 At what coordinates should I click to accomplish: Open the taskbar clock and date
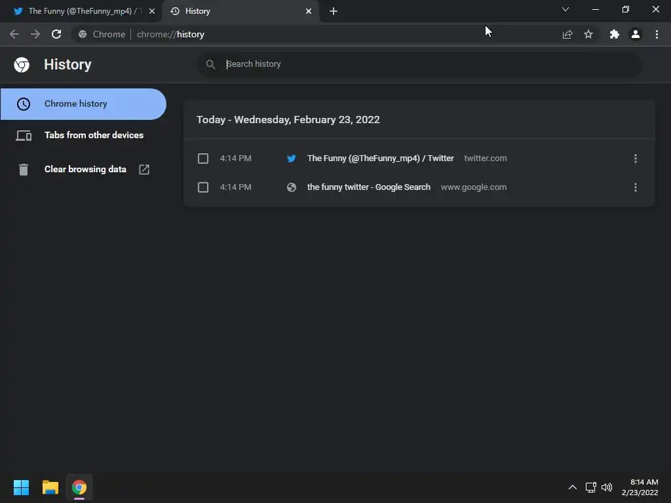click(640, 487)
